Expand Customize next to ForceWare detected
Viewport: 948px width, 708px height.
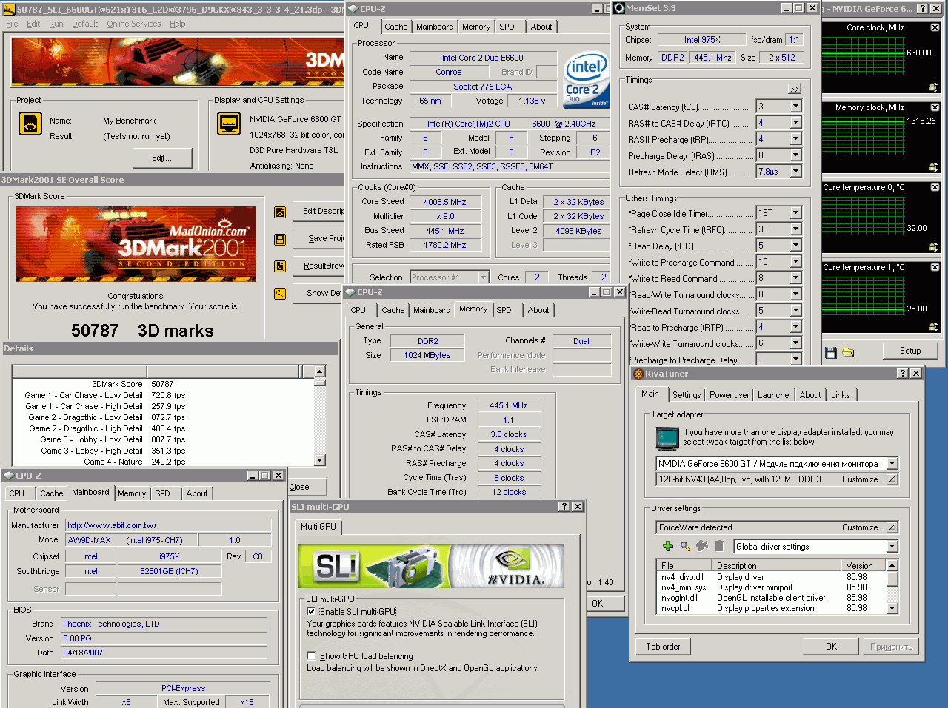tap(892, 527)
